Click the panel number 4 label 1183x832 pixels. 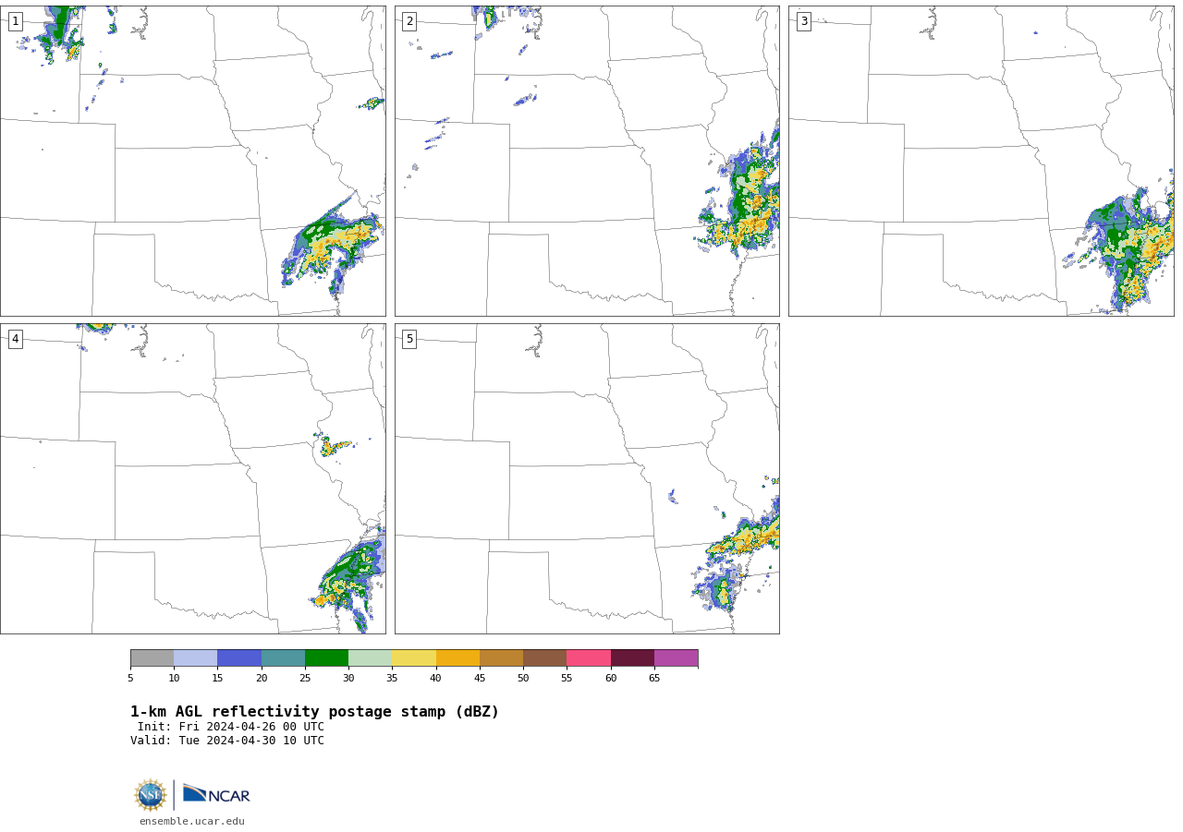tap(15, 339)
